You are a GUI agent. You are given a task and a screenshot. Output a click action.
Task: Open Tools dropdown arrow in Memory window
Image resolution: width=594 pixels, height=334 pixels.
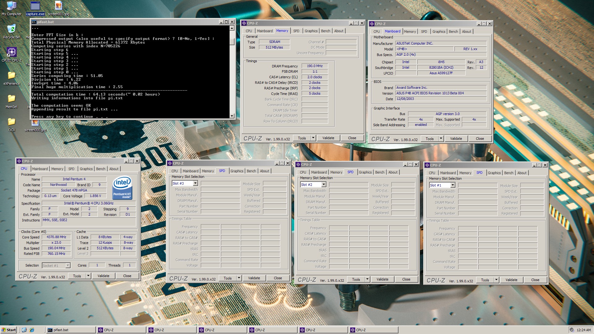pos(313,138)
